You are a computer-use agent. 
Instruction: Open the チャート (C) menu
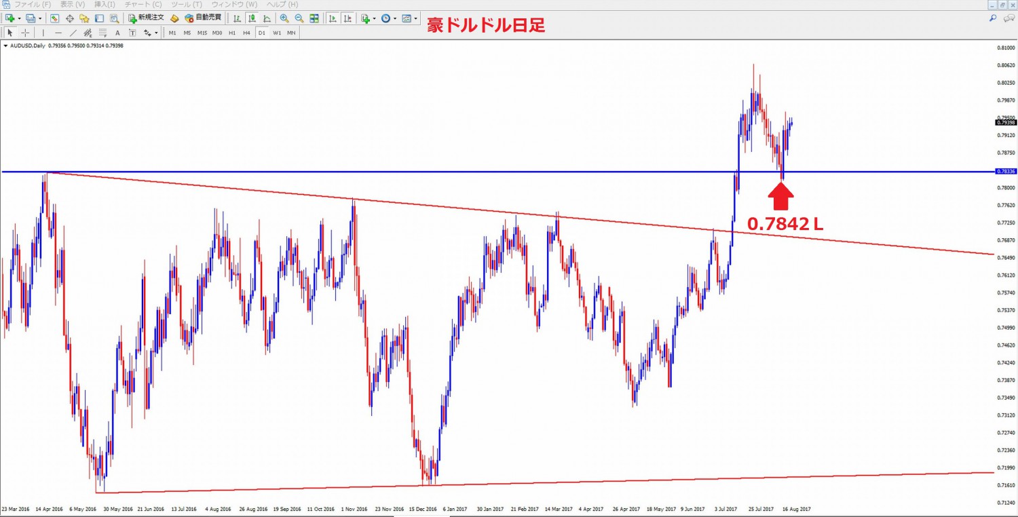(x=143, y=5)
